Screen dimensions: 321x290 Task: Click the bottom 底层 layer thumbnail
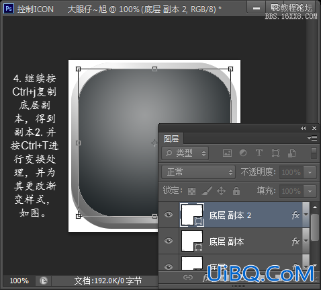pyautogui.click(x=192, y=263)
